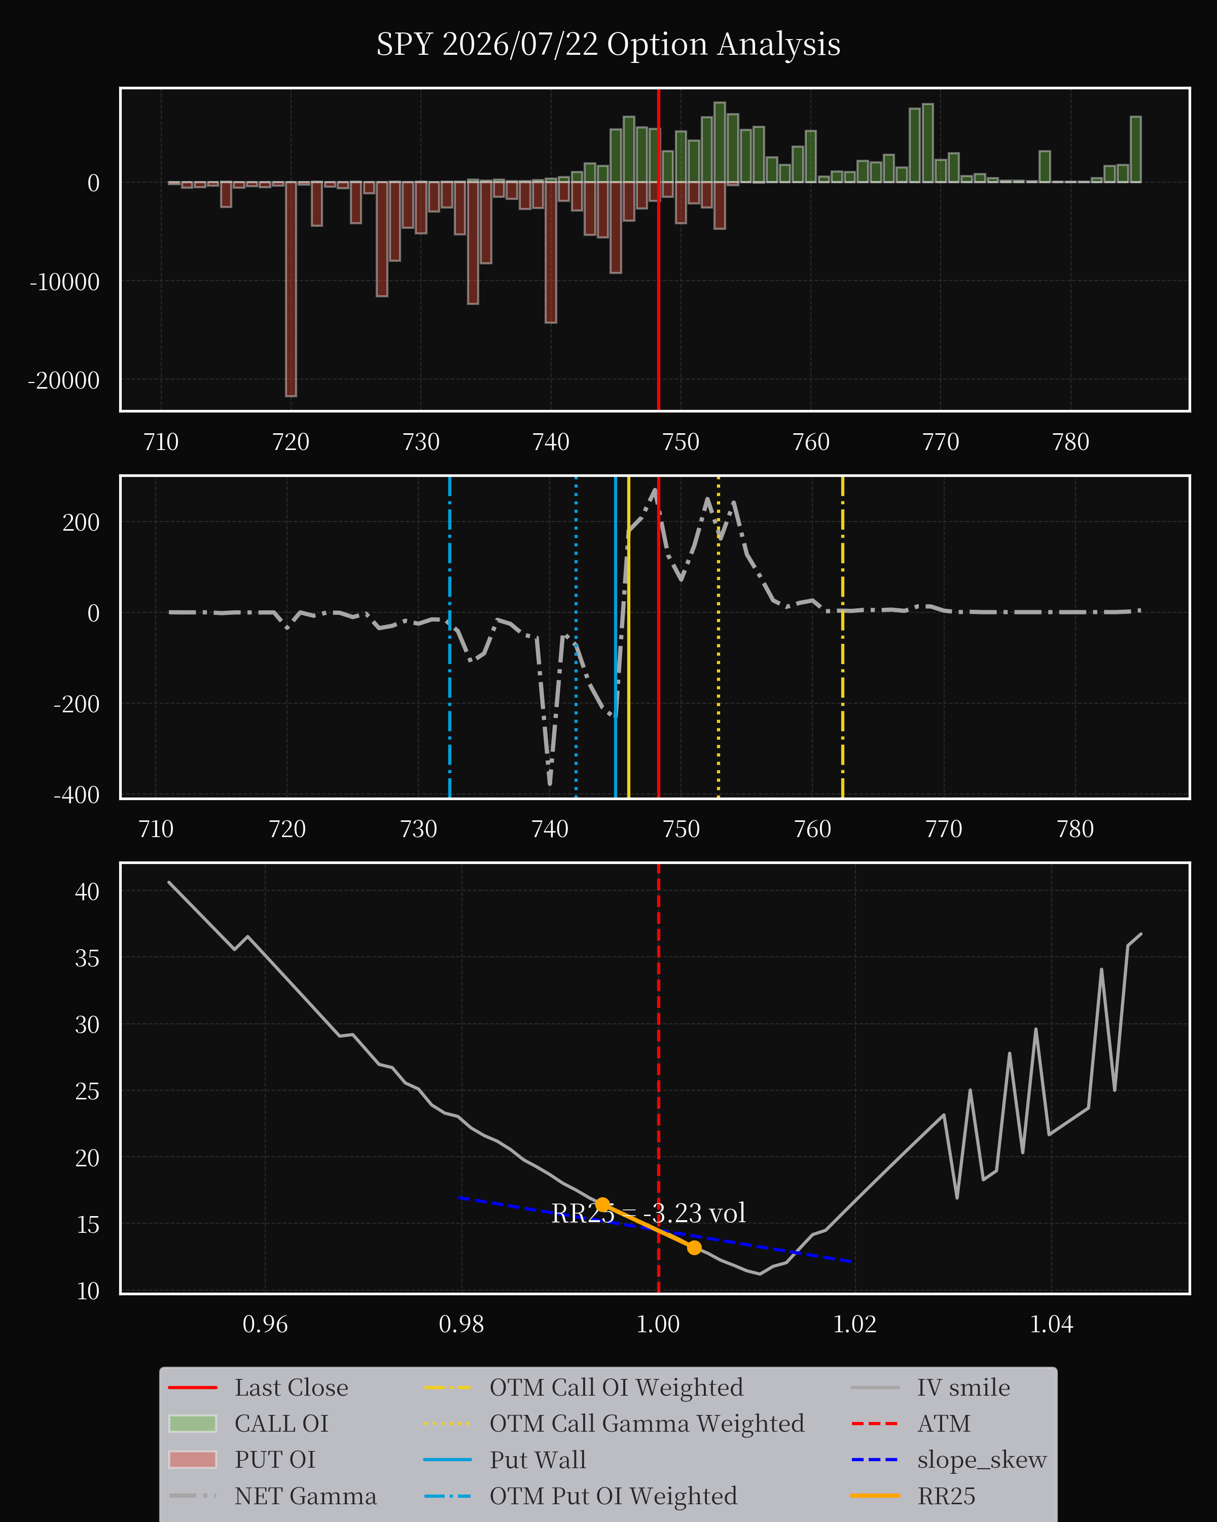Click the '0.96' x-axis label in IV chart
This screenshot has height=1522, width=1217.
[x=265, y=1324]
